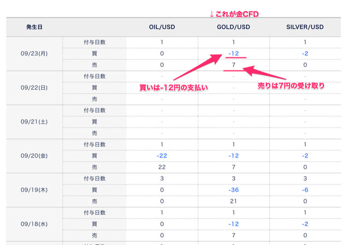
Task: Click GOLD/USD sell value 7 on 09/18
Action: [233, 235]
